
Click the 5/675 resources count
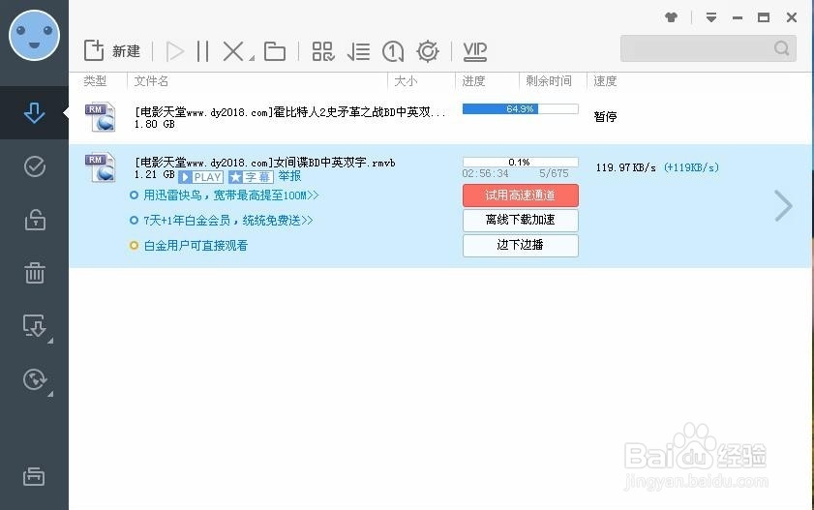point(554,173)
